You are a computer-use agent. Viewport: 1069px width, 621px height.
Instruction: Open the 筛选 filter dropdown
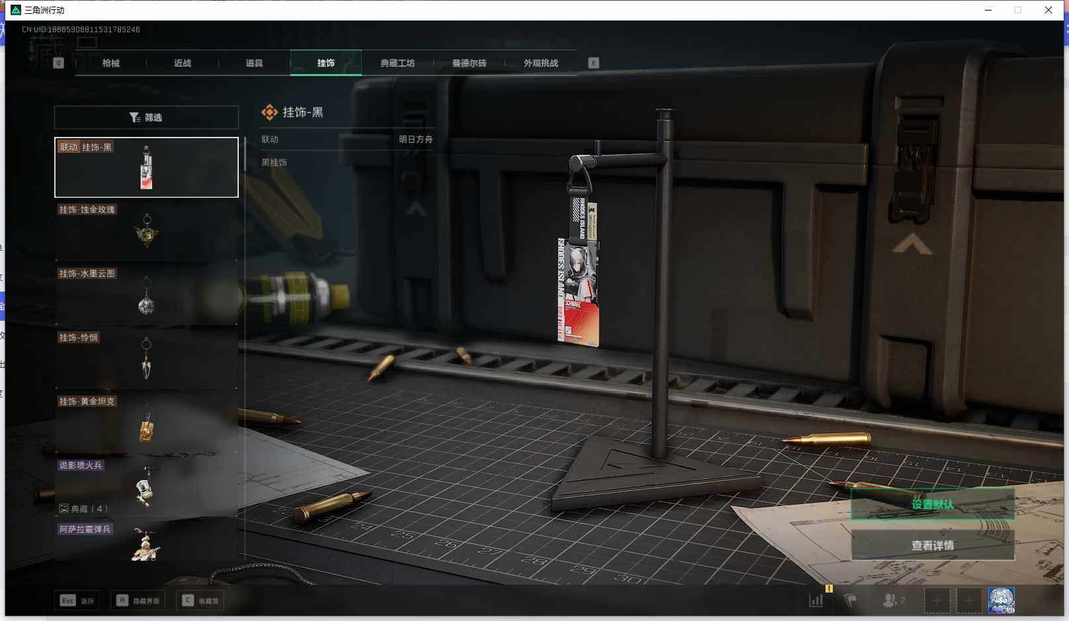(146, 117)
